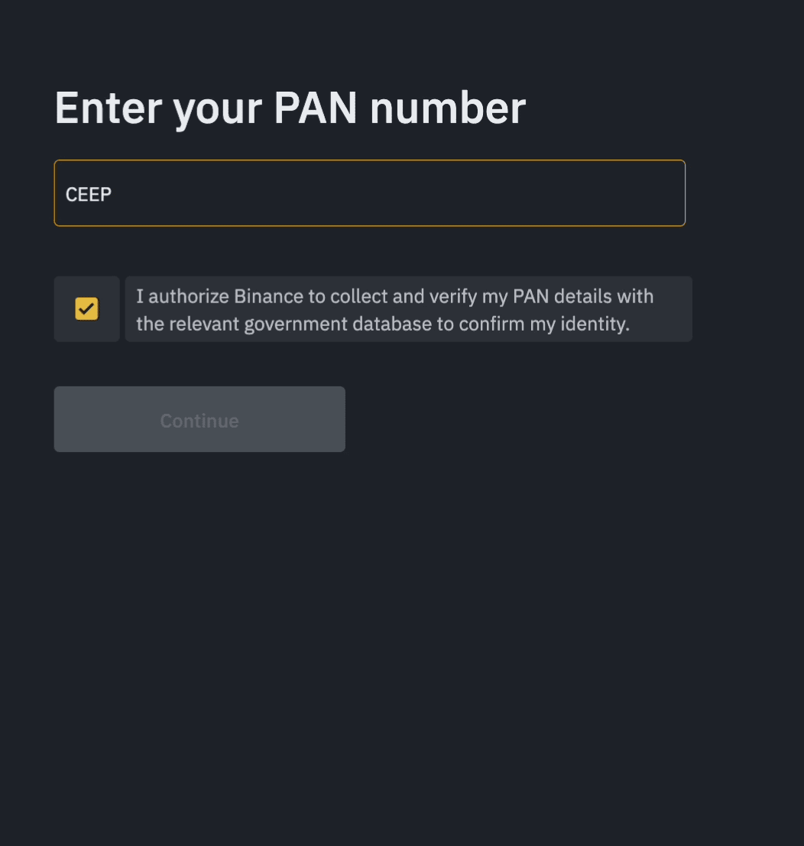
Task: Click the 'PAN' word in the heading
Action: click(x=315, y=108)
